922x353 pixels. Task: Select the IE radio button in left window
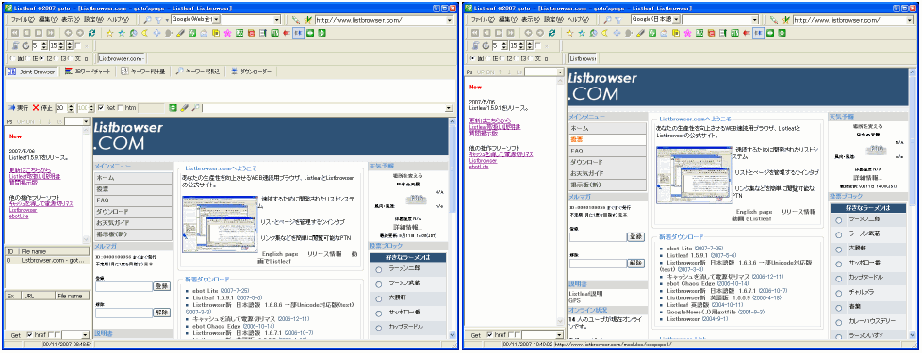pos(27,58)
